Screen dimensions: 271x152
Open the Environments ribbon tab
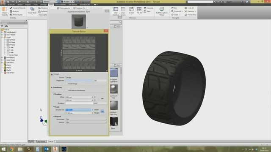click(61, 5)
